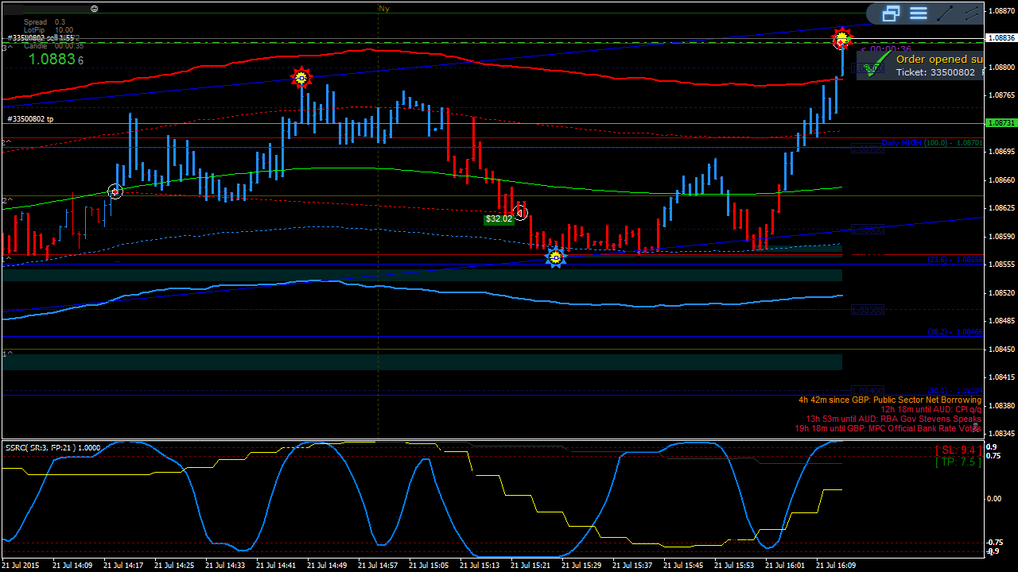The image size is (1018, 572).
Task: Click the 1.08870 price scale value
Action: pos(1001,11)
